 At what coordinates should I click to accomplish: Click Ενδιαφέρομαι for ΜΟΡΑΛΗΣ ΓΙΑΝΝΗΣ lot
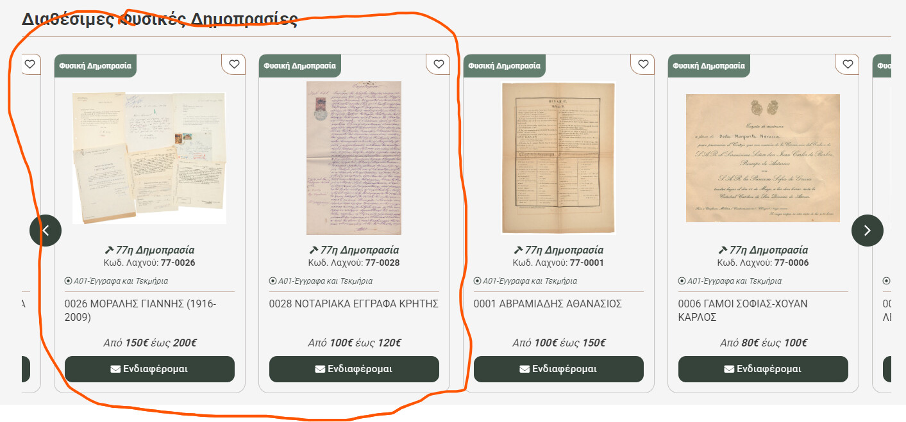[x=149, y=369]
